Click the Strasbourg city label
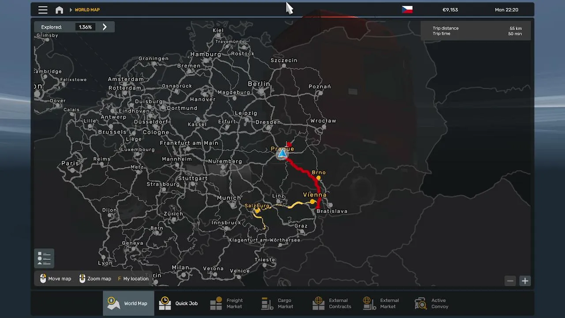This screenshot has width=565, height=318. 163,184
